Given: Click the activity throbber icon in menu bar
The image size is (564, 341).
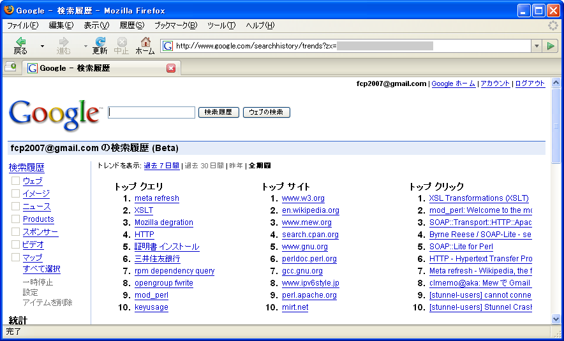Looking at the screenshot, I should pyautogui.click(x=553, y=25).
